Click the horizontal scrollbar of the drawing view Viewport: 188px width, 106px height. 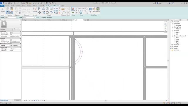point(105,101)
